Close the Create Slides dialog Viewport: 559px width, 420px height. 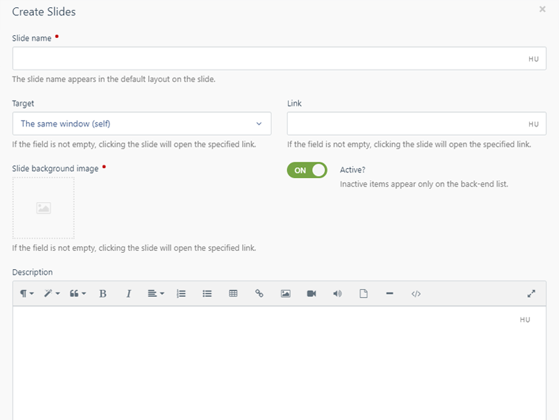coord(542,9)
